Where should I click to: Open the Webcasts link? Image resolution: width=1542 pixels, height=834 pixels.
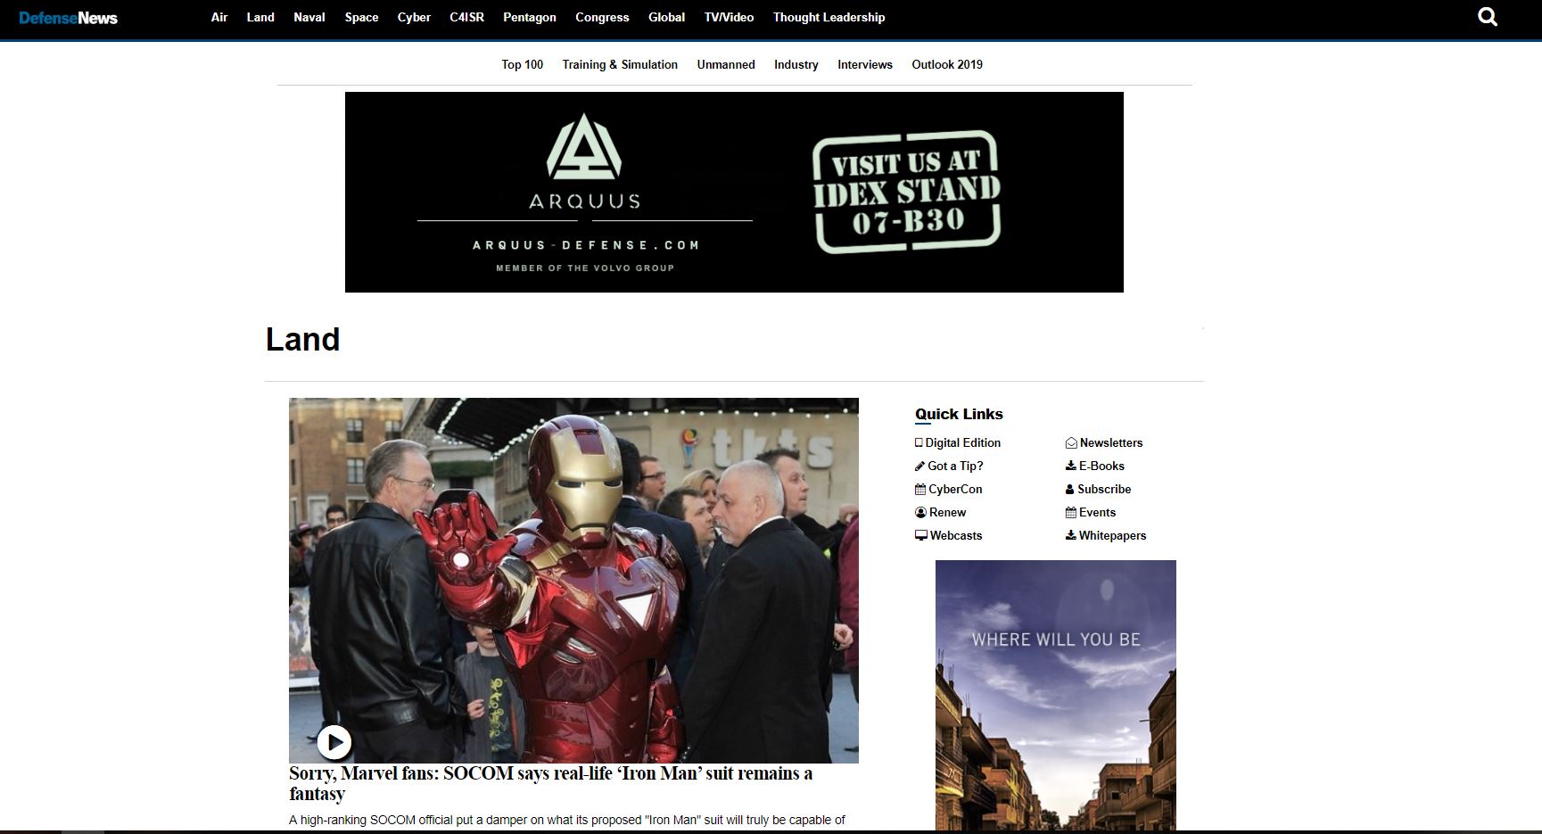tap(956, 535)
